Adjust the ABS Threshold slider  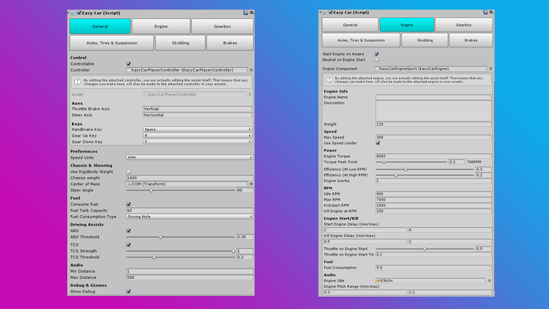pyautogui.click(x=180, y=237)
